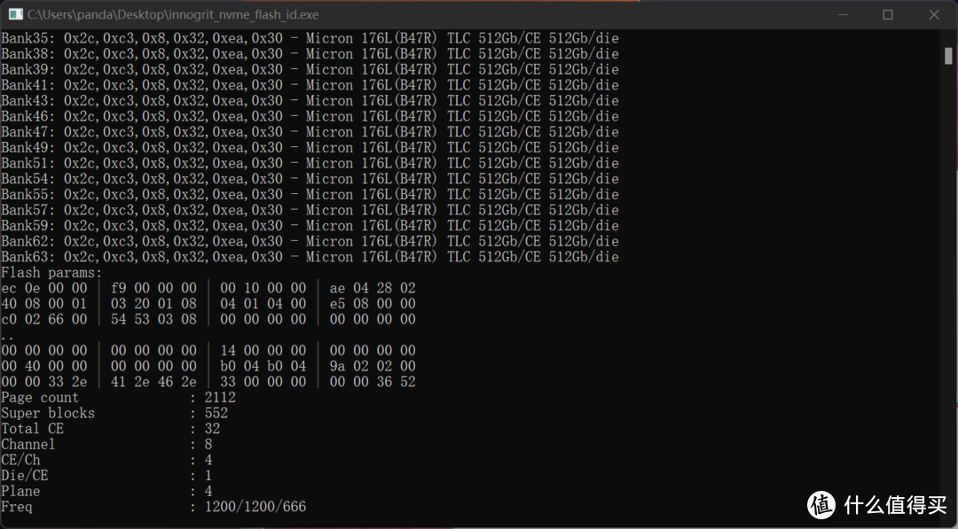The width and height of the screenshot is (958, 529).
Task: Click hex group 'ae 04 28 02'
Action: [x=373, y=288]
